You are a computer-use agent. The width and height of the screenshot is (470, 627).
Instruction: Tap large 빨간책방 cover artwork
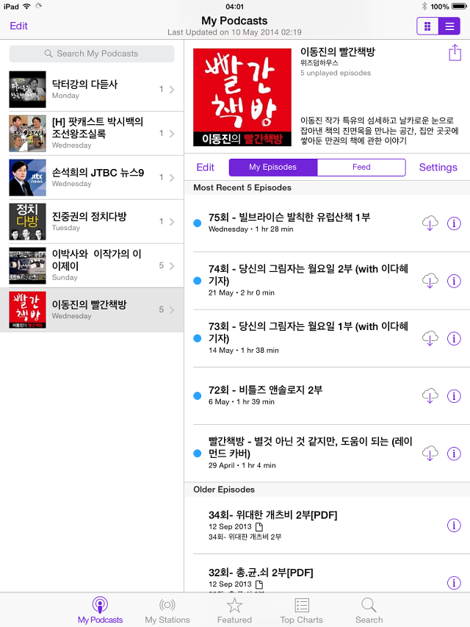click(x=242, y=97)
